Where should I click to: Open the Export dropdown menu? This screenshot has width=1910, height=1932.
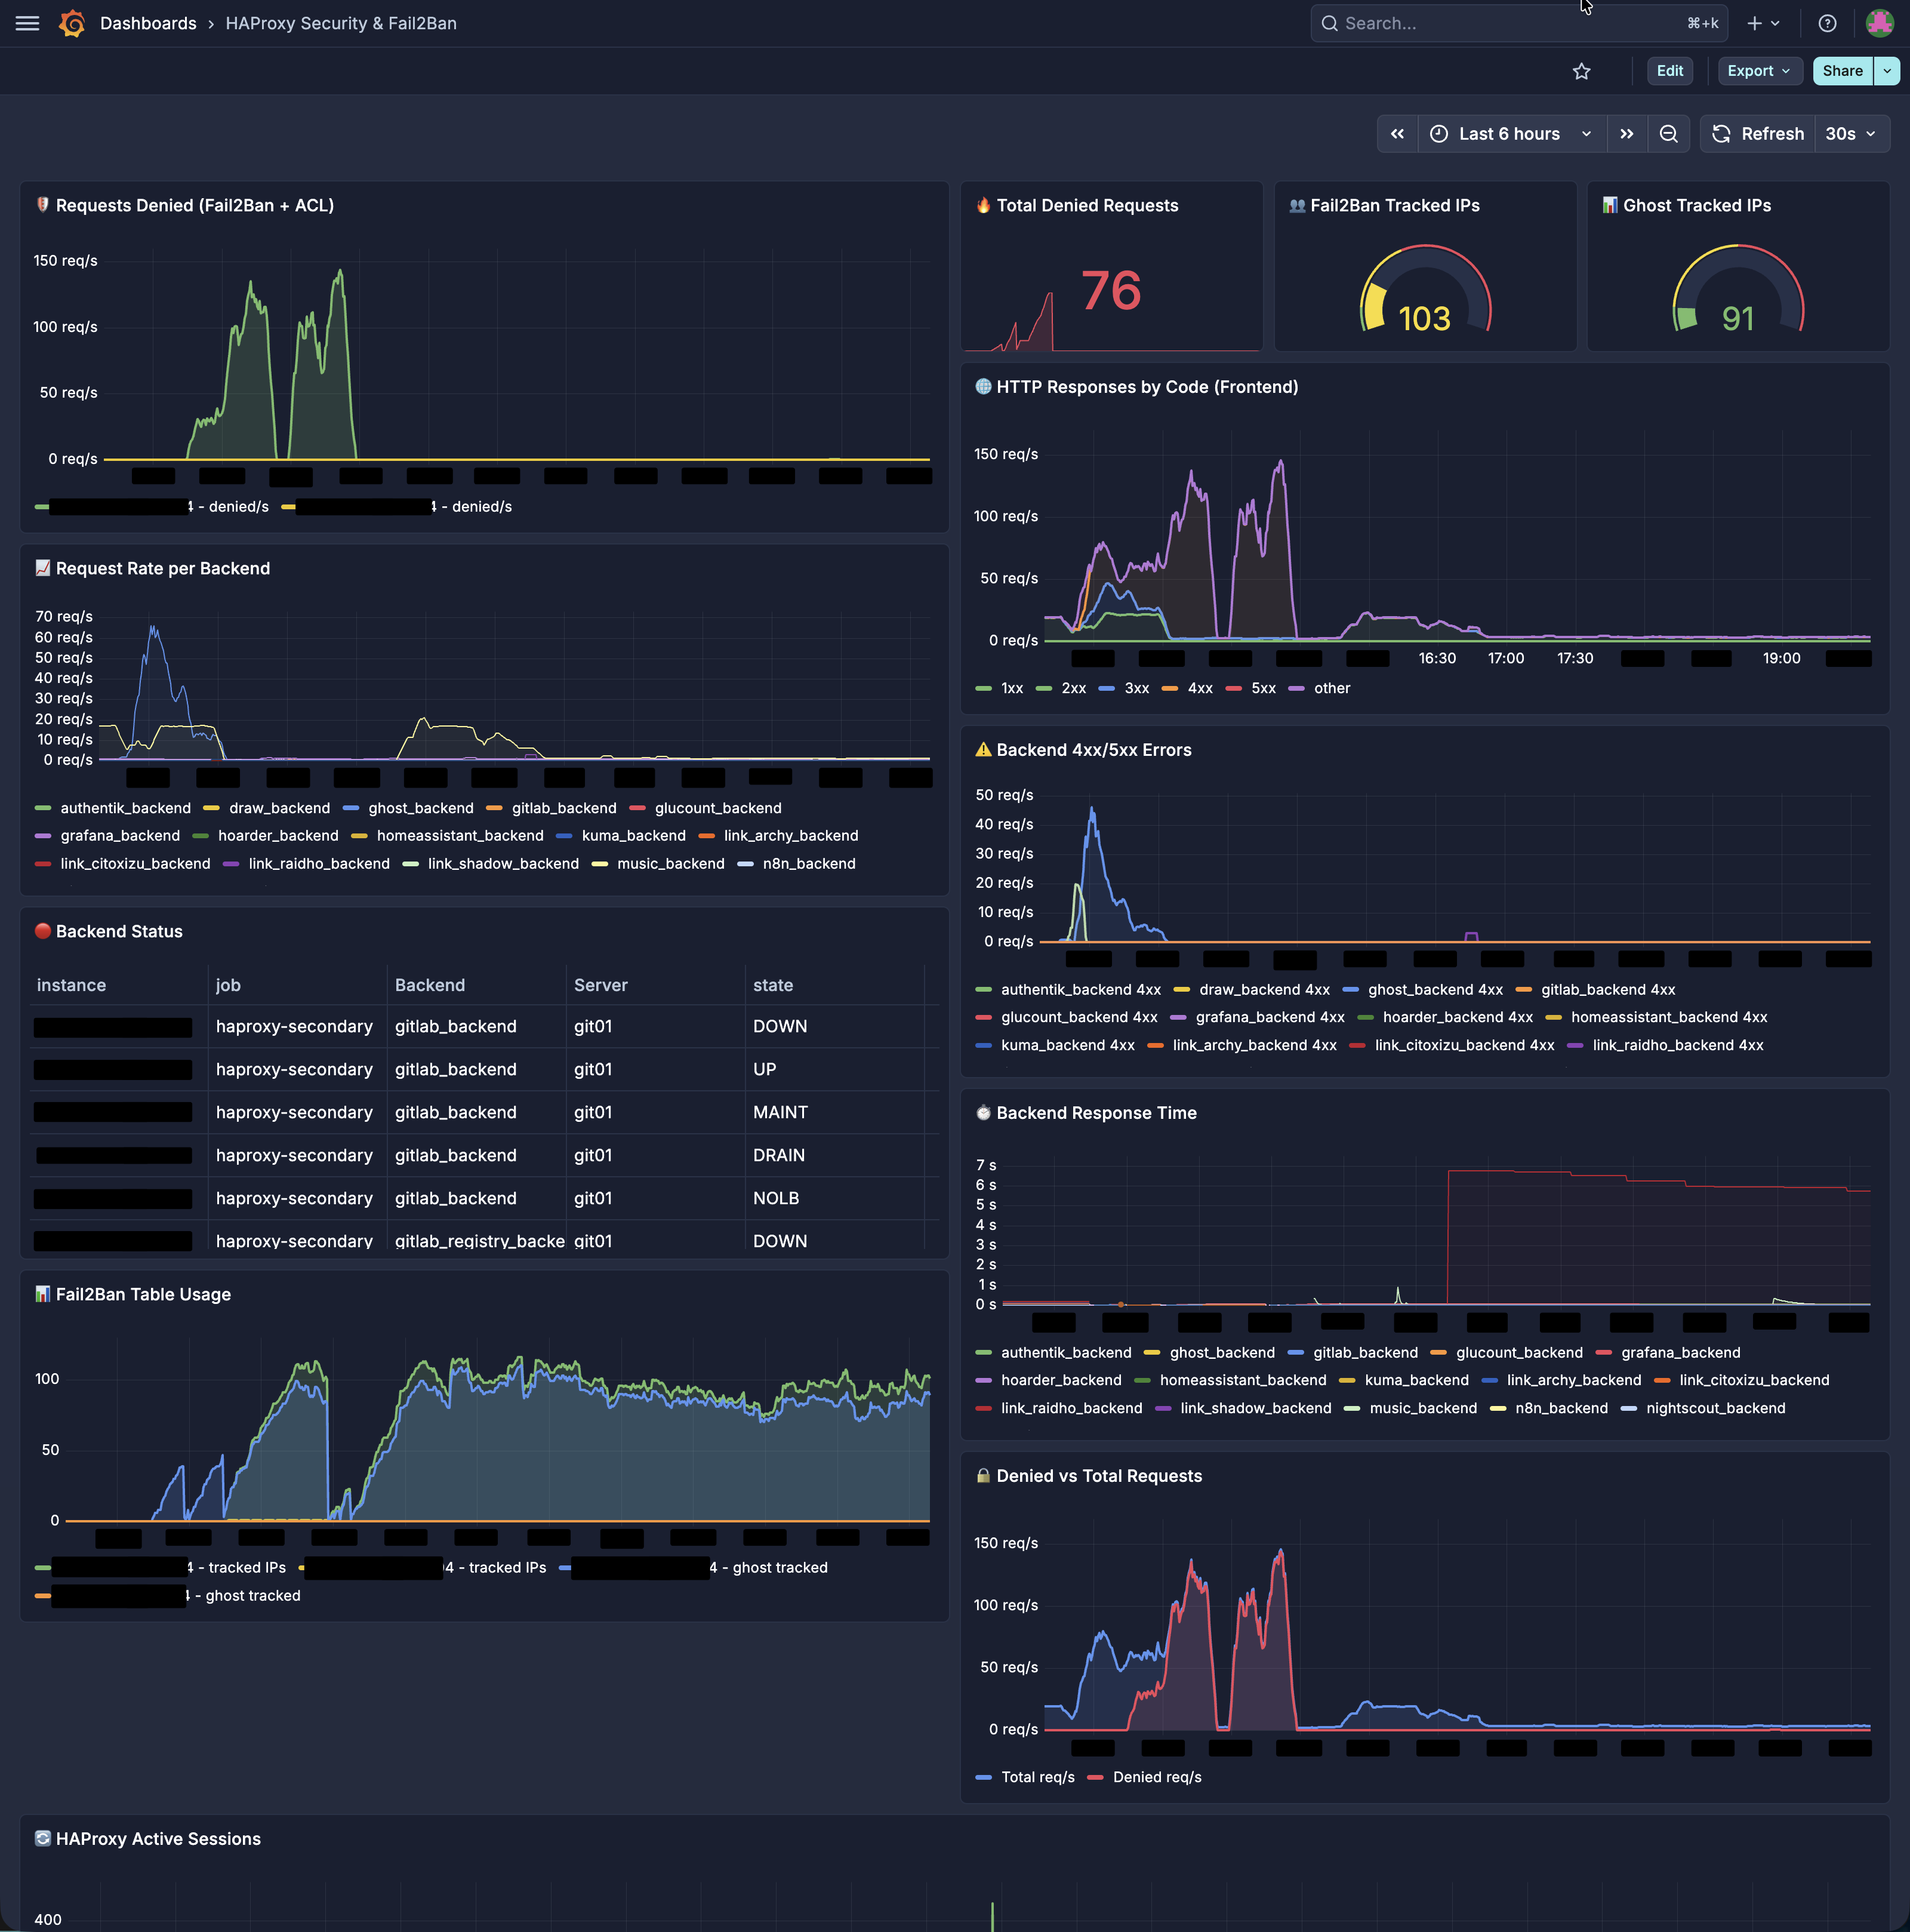point(1758,71)
